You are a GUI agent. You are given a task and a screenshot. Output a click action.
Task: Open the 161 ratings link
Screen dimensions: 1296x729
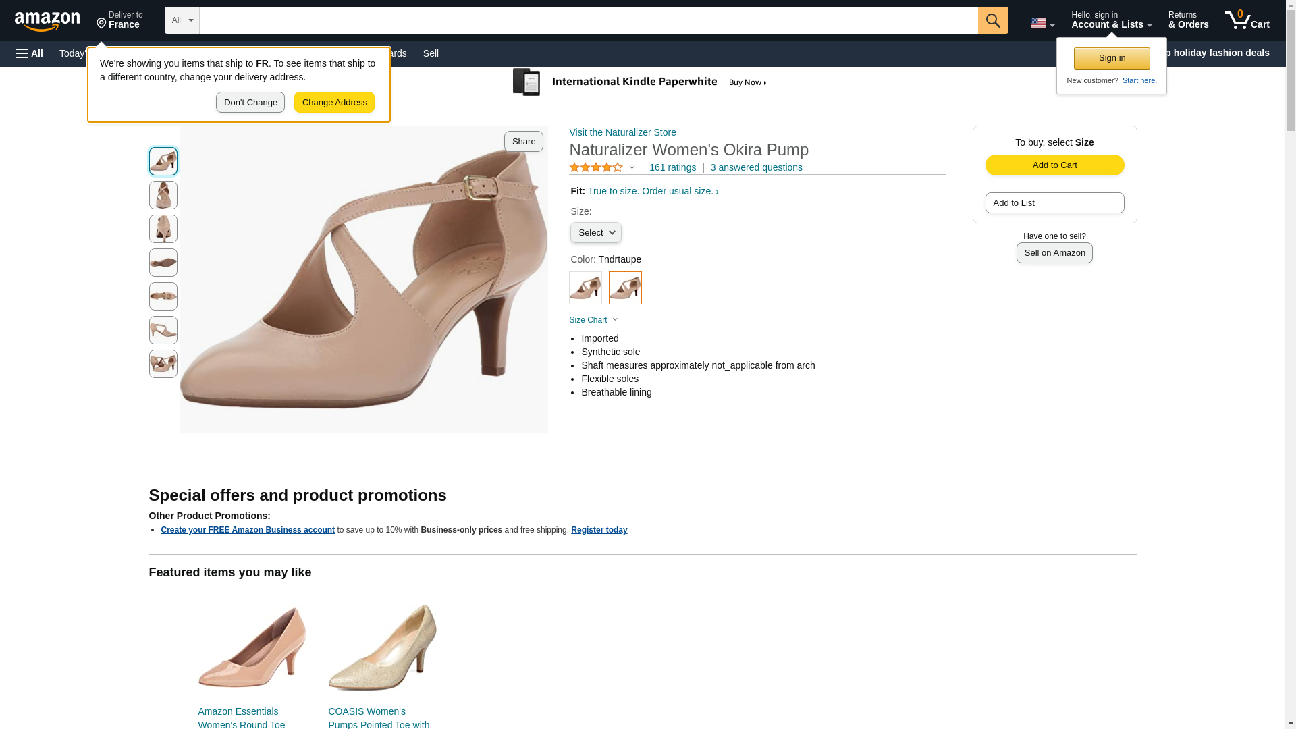pyautogui.click(x=672, y=167)
